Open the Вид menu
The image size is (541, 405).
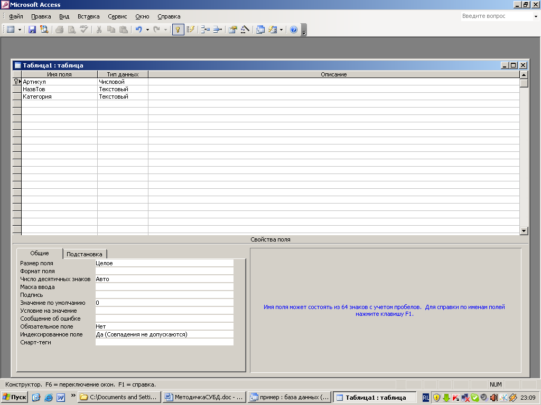64,16
